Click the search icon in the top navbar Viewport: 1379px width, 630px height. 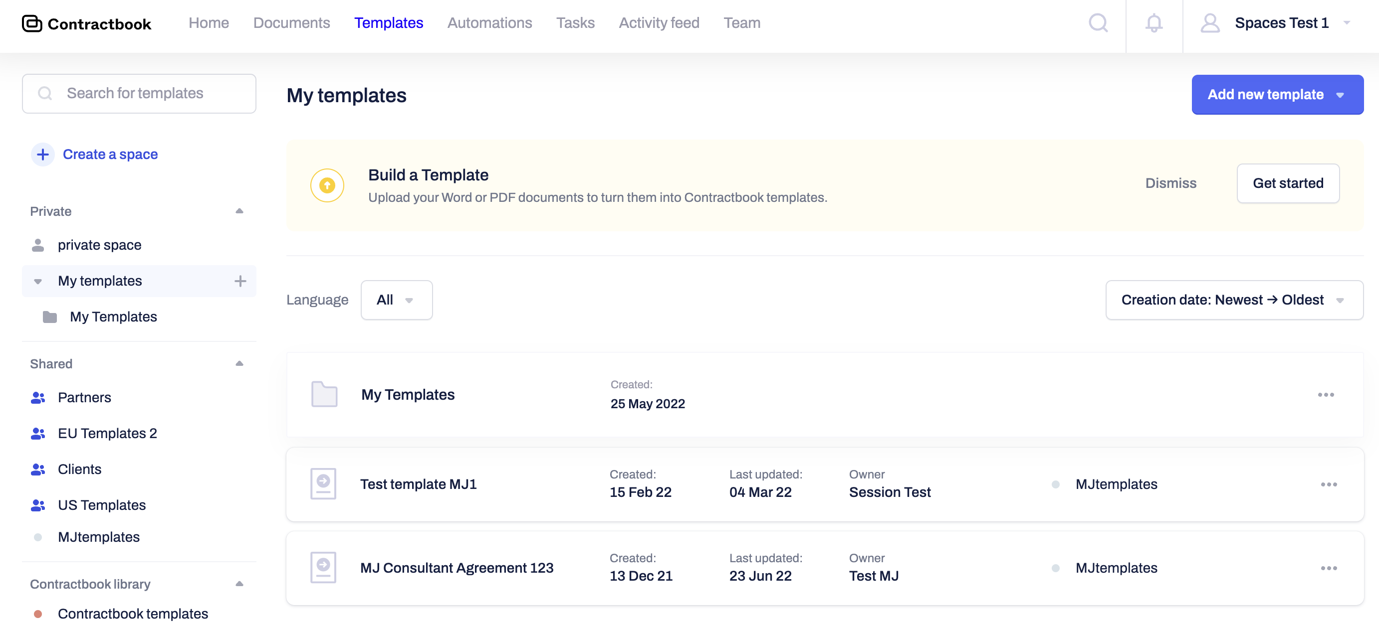click(x=1098, y=23)
